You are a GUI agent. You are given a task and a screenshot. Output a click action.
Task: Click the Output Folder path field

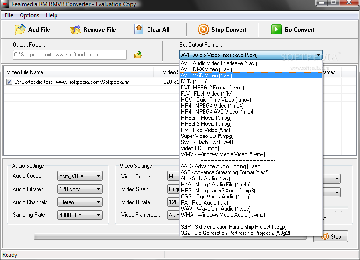point(70,55)
